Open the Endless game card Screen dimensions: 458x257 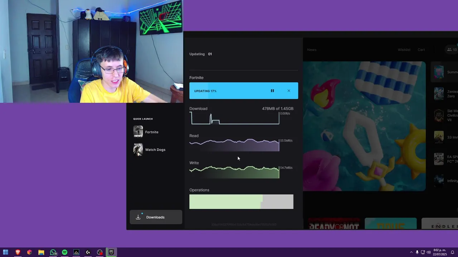click(440, 223)
